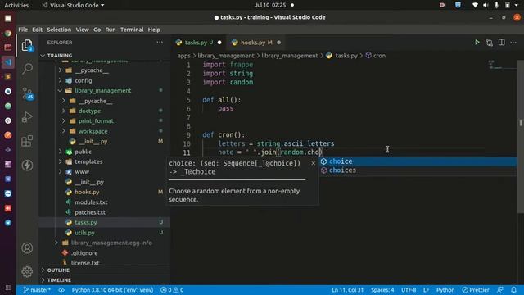
Task: Click the cron breadcrumb symbol
Action: click(x=375, y=56)
